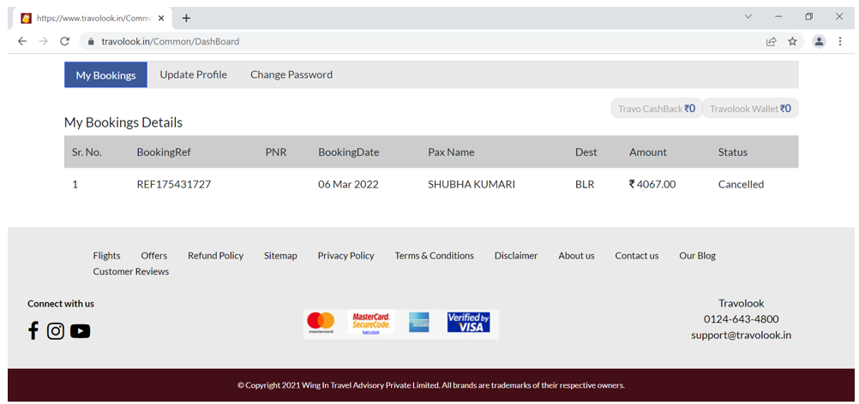This screenshot has height=404, width=859.
Task: Open the Instagram icon in footer
Action: (56, 330)
